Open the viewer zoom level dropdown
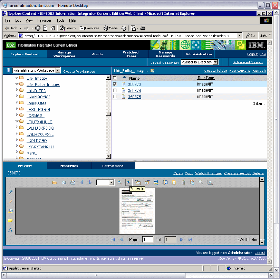The width and height of the screenshot is (280, 279). click(112, 182)
